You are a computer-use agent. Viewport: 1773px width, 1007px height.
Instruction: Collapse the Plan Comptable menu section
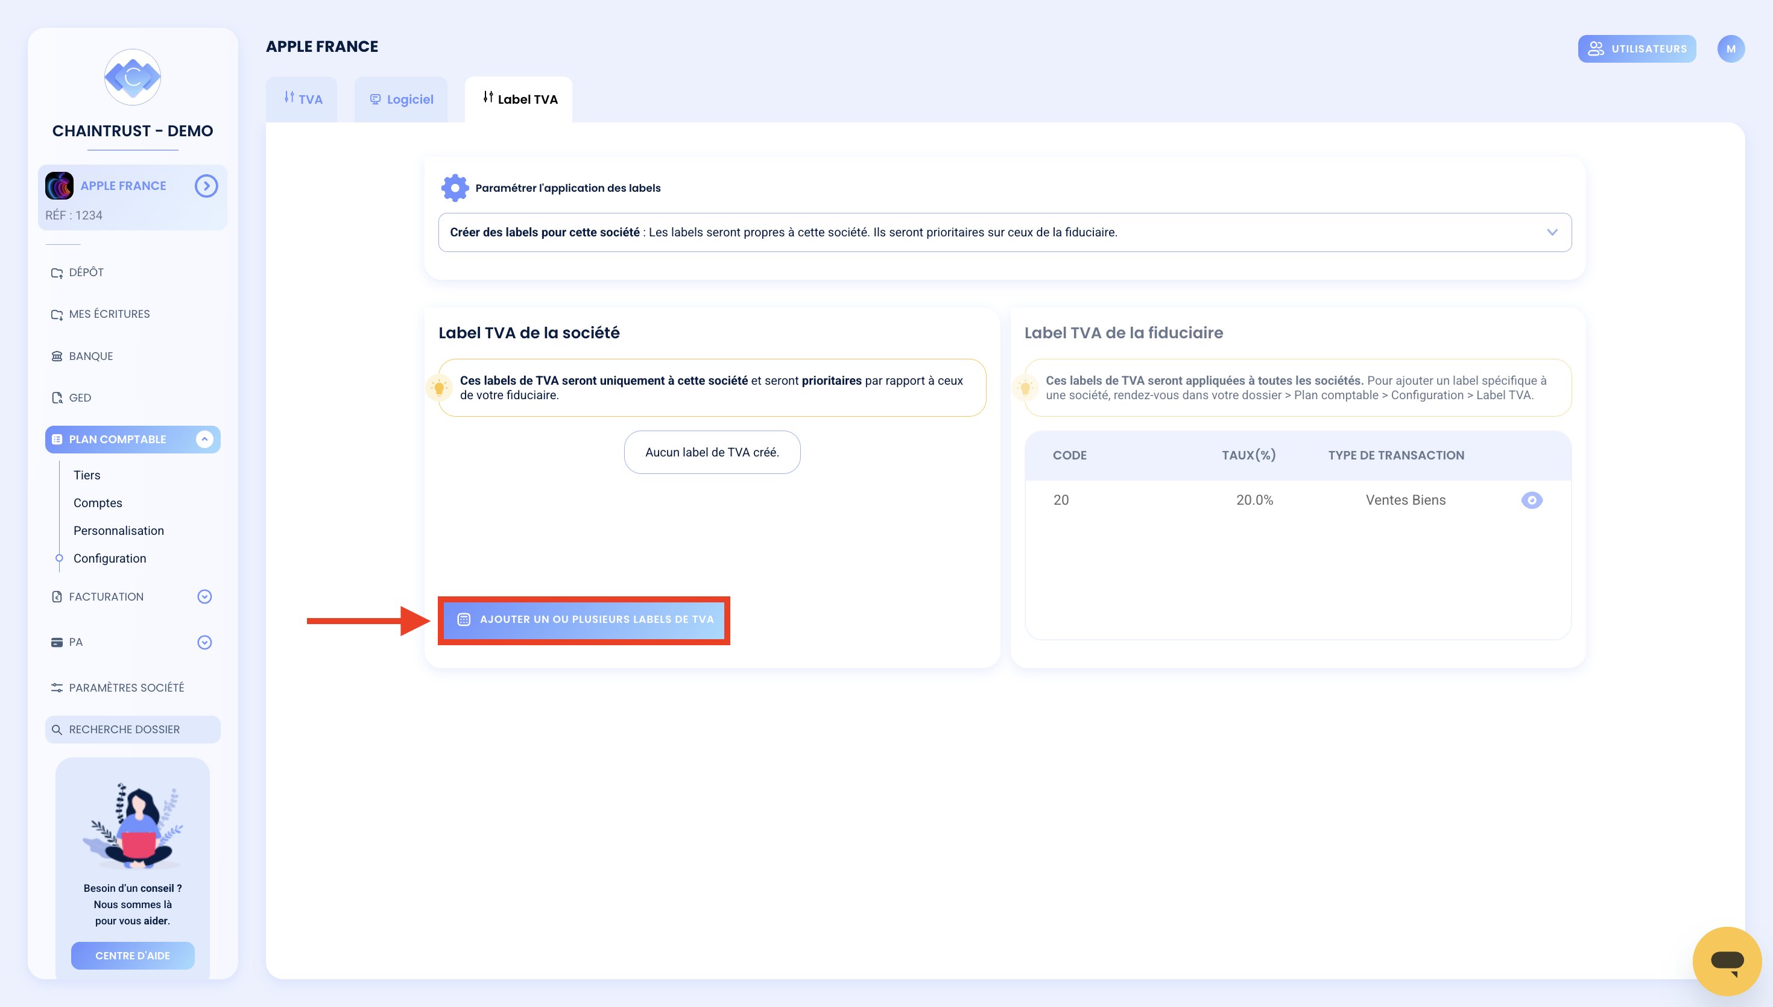pyautogui.click(x=204, y=439)
